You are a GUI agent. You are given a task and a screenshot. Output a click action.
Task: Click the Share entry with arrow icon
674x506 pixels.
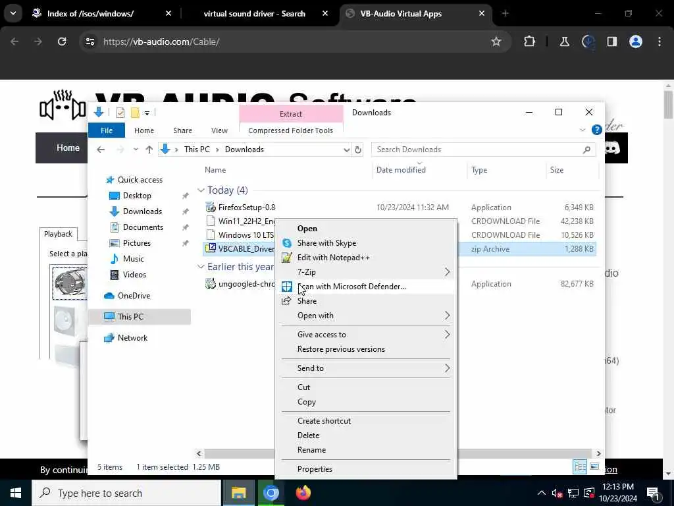pyautogui.click(x=367, y=301)
